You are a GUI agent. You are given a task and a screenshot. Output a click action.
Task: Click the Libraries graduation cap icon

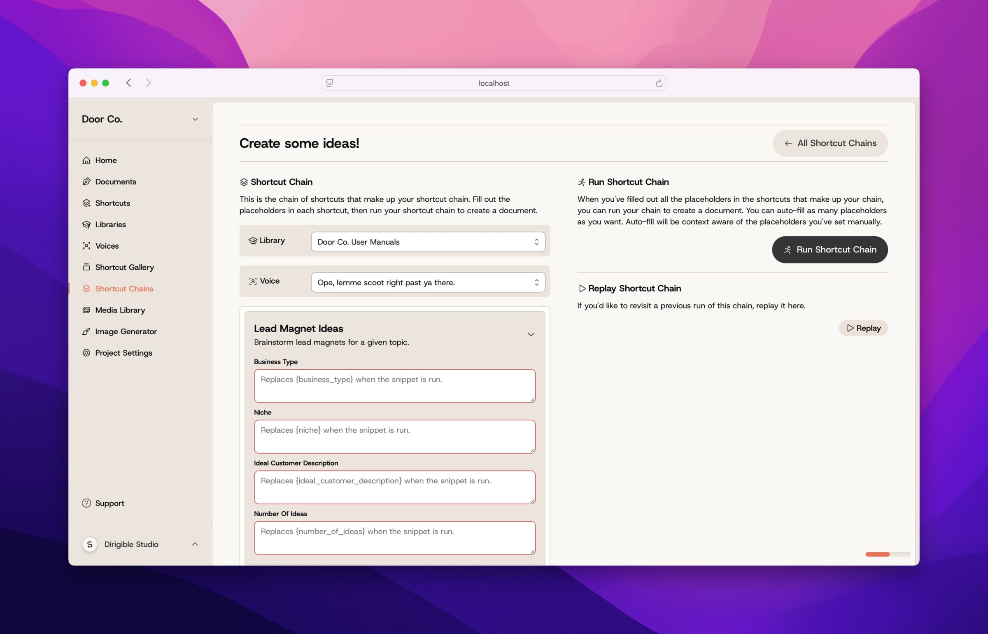pos(86,224)
